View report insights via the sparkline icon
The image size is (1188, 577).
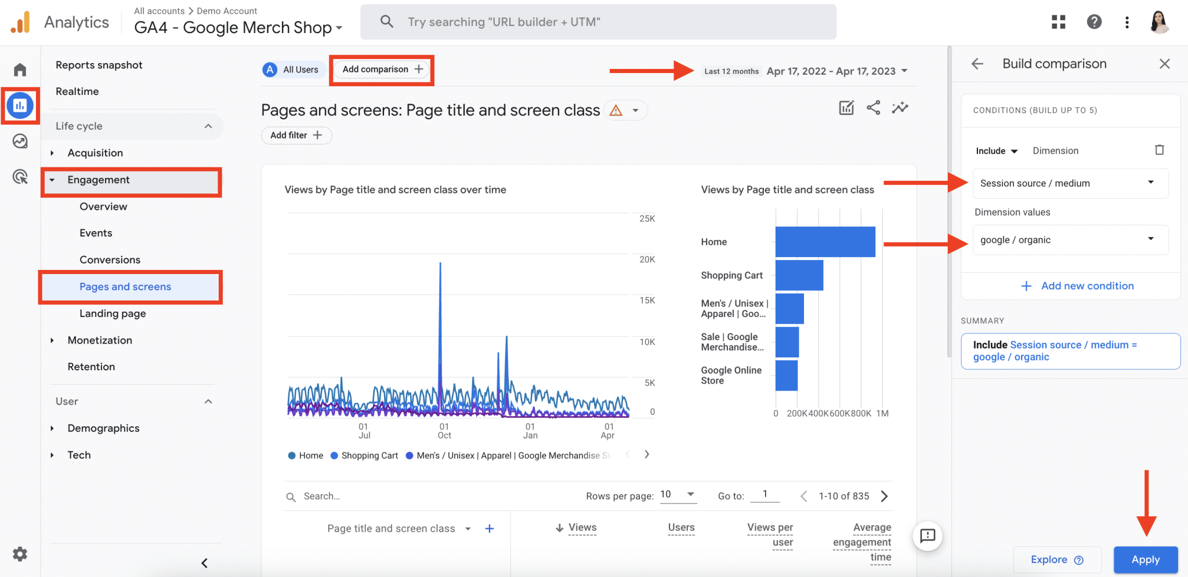click(900, 107)
